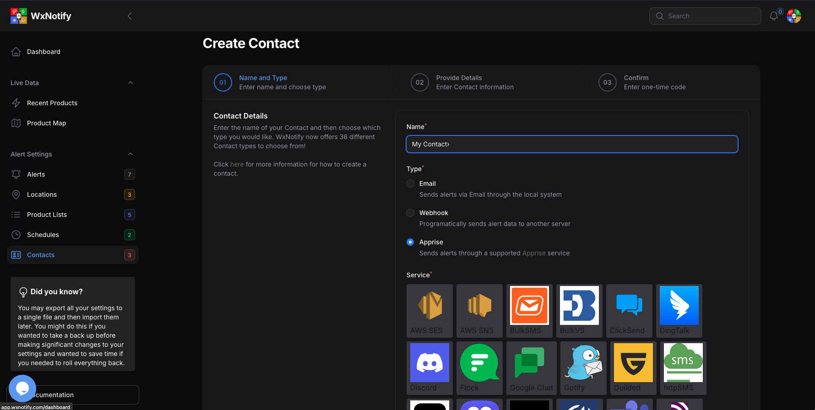The image size is (815, 410).
Task: Open the Product Map page
Action: pyautogui.click(x=46, y=123)
